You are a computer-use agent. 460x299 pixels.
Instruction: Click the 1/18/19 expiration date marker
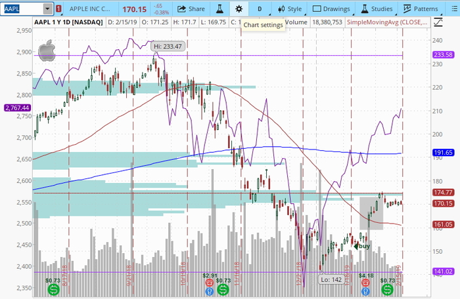[x=347, y=275]
